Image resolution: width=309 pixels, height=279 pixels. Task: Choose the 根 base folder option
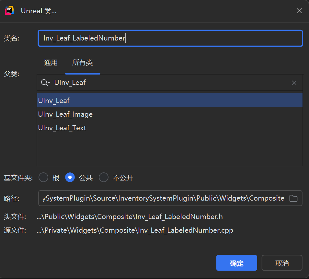click(x=43, y=177)
